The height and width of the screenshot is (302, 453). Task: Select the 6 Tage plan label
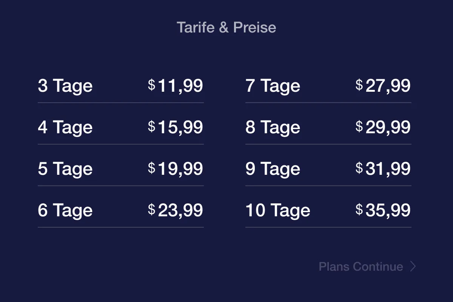[65, 210]
